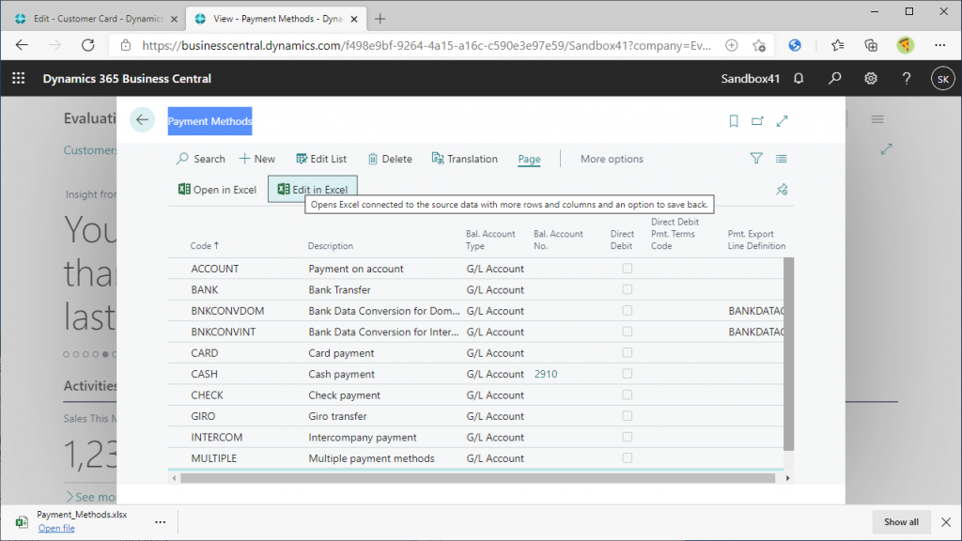Toggle Direct Debit for CARD row
This screenshot has height=541, width=962.
point(627,353)
